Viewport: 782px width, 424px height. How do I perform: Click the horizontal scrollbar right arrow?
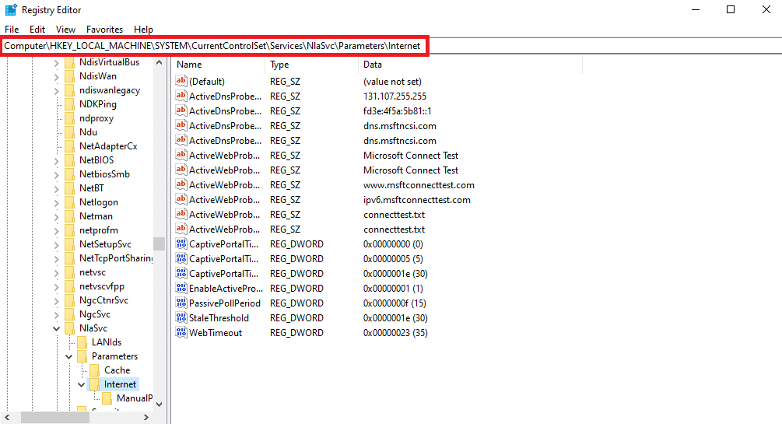(146, 417)
